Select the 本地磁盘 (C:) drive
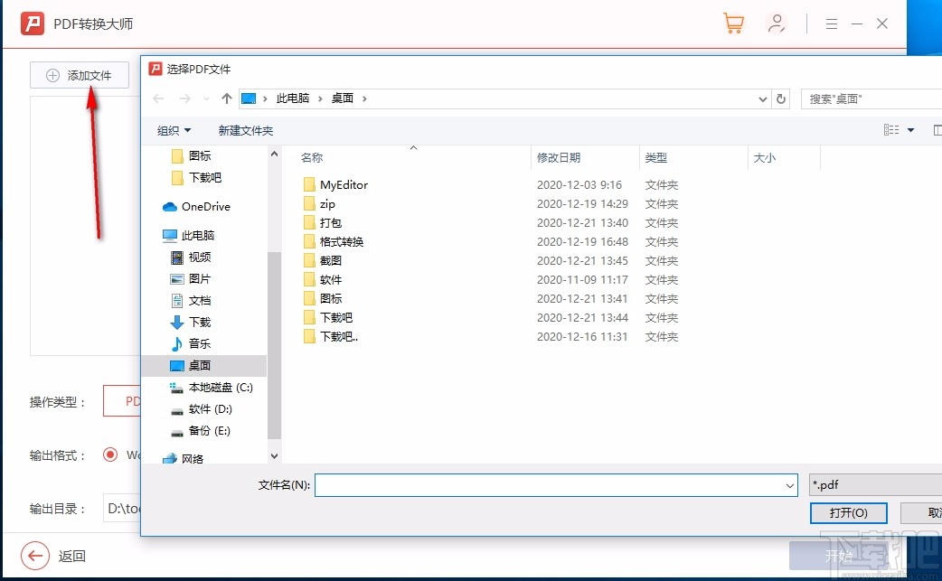 tap(210, 387)
